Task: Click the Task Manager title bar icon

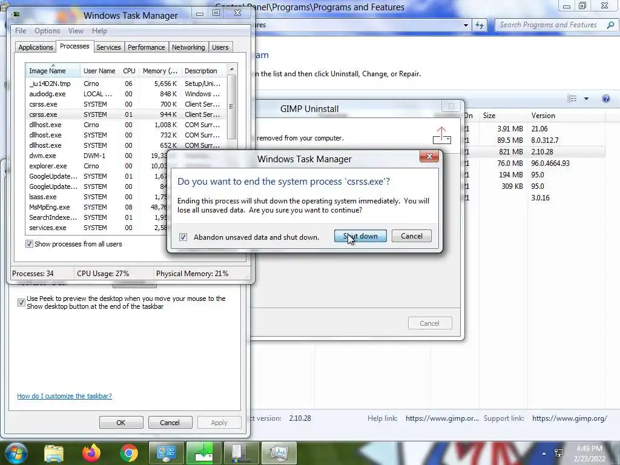Action: (16, 15)
